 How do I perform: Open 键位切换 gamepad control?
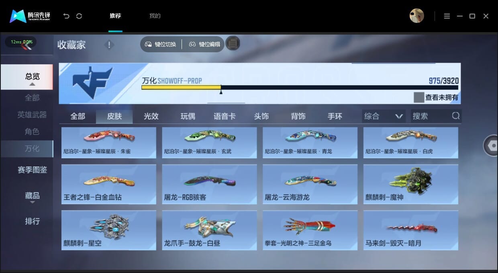161,44
